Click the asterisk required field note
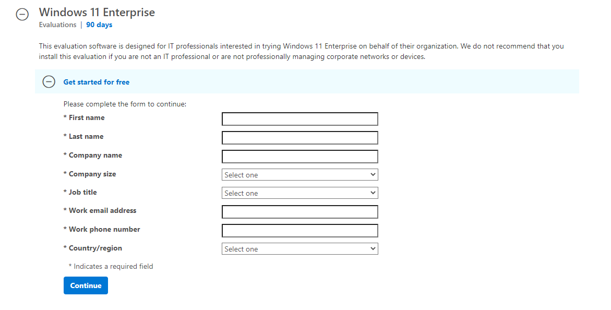The height and width of the screenshot is (310, 611). [110, 266]
